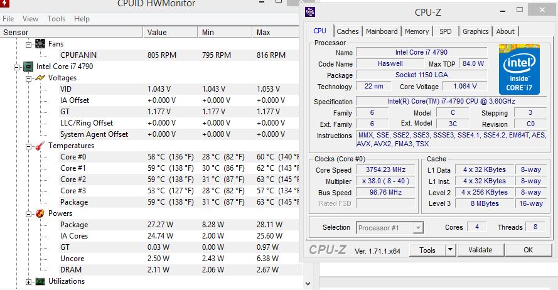Select the CPUFANIN sensor row
The width and height of the screenshot is (558, 290).
point(179,55)
